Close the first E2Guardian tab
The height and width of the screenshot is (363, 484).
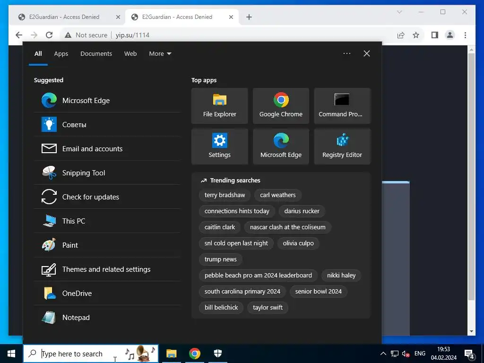pyautogui.click(x=118, y=17)
